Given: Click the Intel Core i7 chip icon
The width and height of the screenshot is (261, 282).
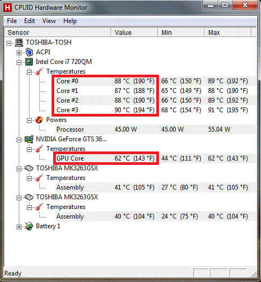Looking at the screenshot, I should [29, 62].
